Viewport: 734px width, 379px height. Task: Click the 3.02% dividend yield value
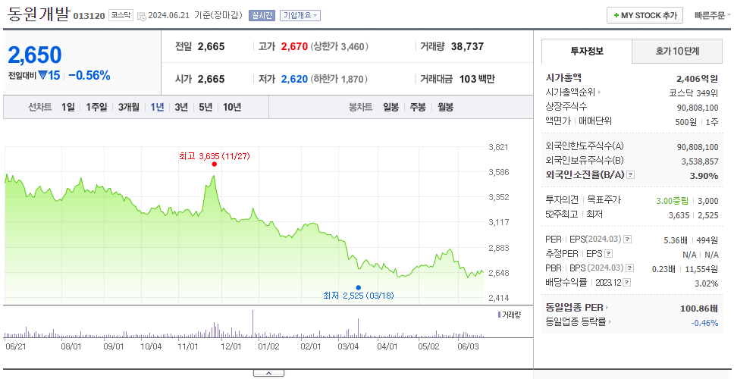point(707,283)
